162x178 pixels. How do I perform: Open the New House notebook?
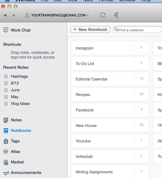[x=110, y=125]
